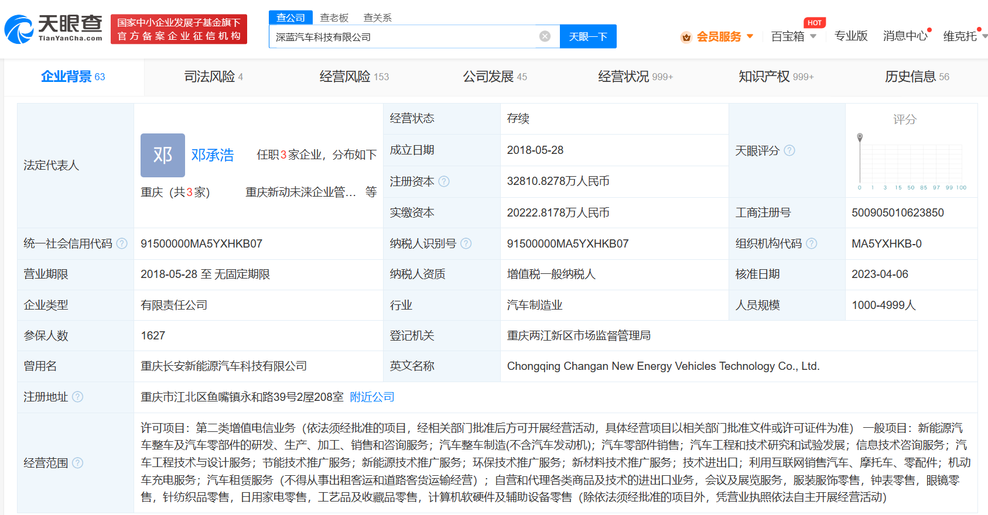Click the former name 重庆长安新能源汽车科技有限公司
Screen dimensions: 988x515
(x=224, y=366)
